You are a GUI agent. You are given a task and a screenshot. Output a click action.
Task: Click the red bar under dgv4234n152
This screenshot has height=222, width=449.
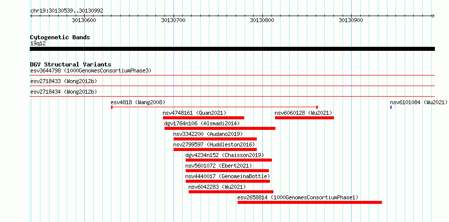click(x=229, y=160)
